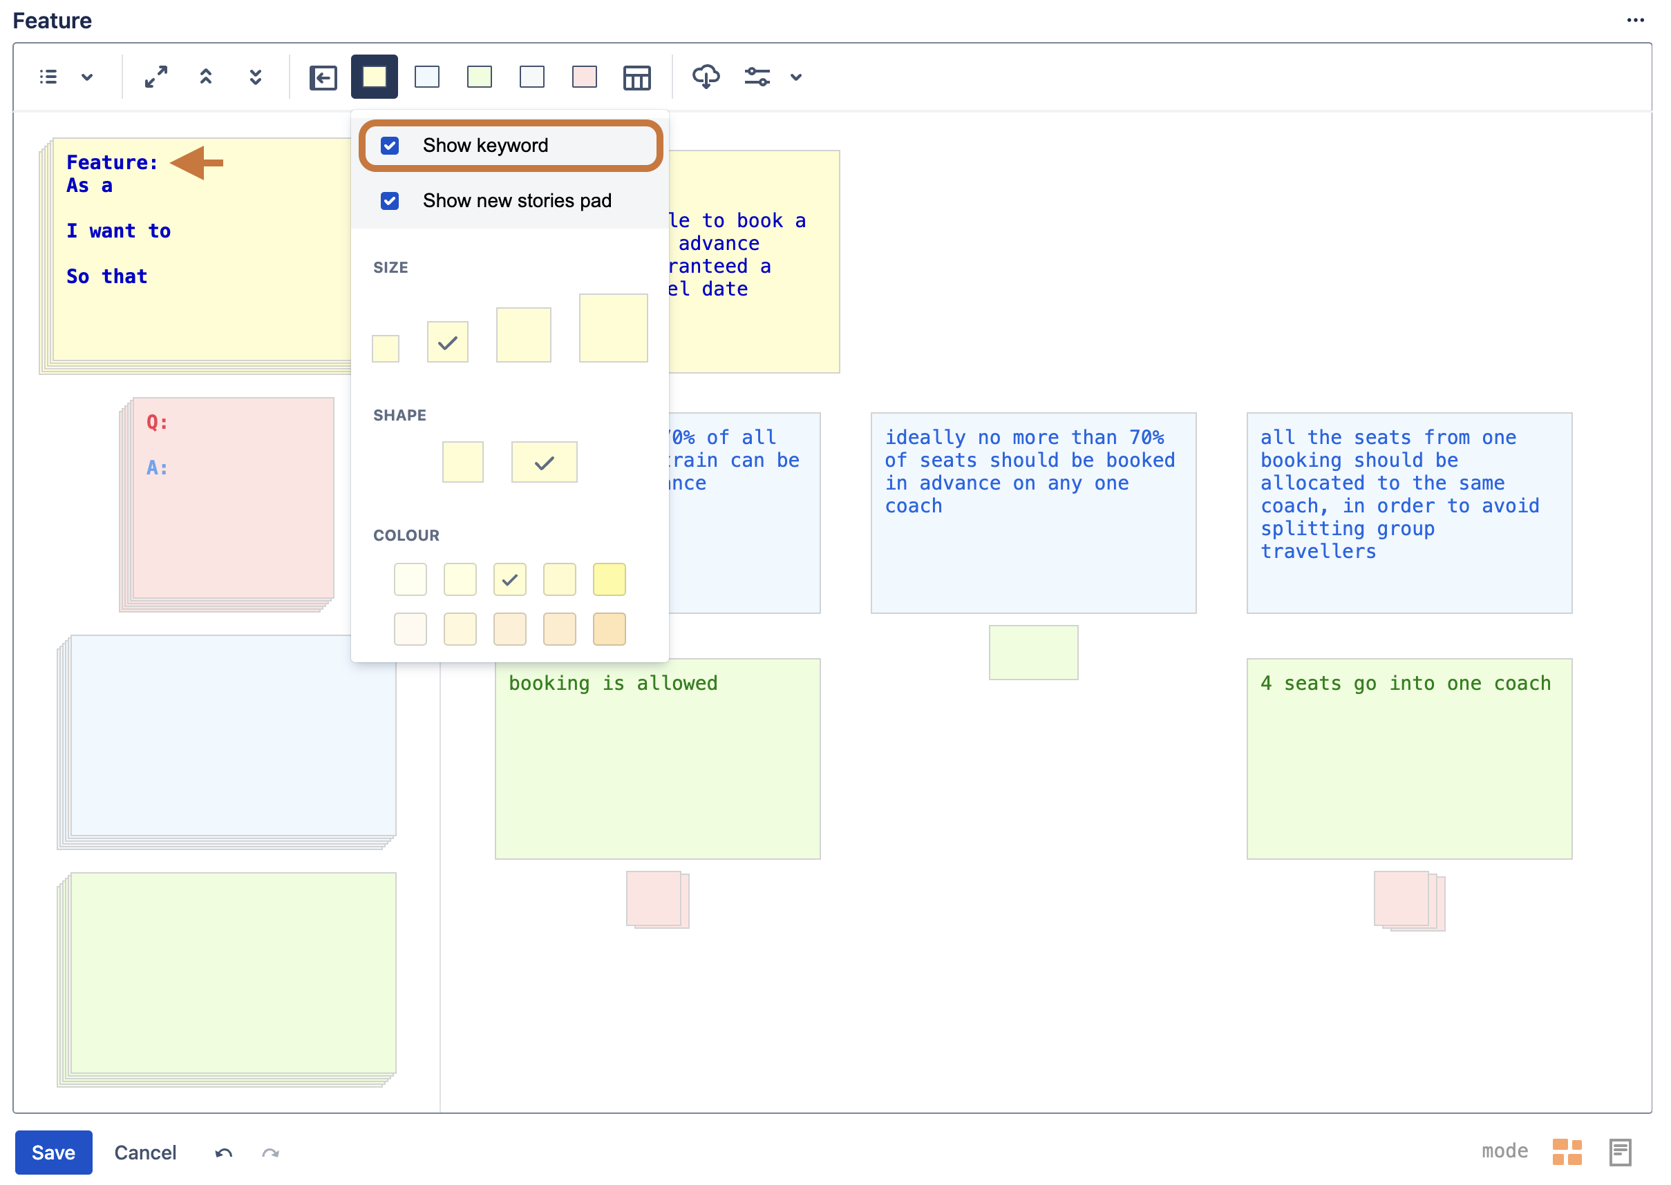Pick the second yellow colour swatch
The height and width of the screenshot is (1185, 1671).
point(460,579)
